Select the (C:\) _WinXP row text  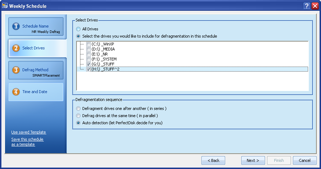(x=103, y=44)
